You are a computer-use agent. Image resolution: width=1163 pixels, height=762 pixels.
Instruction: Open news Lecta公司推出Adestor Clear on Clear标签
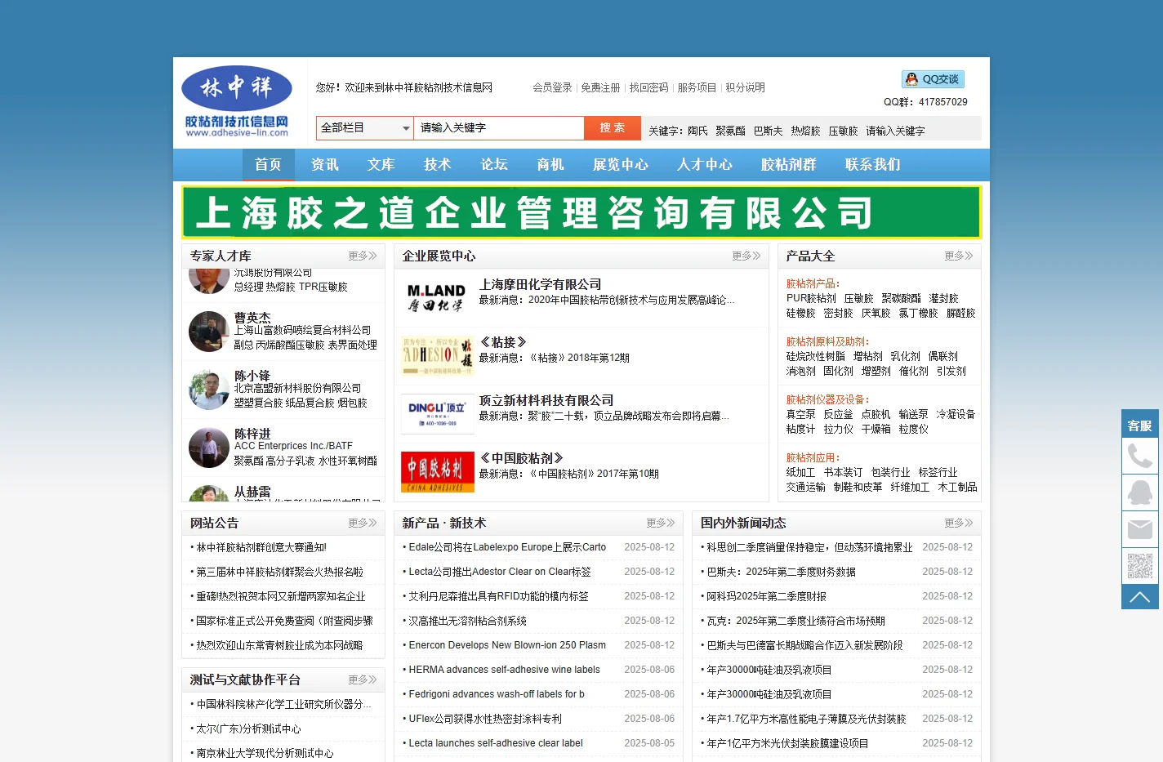point(500,573)
